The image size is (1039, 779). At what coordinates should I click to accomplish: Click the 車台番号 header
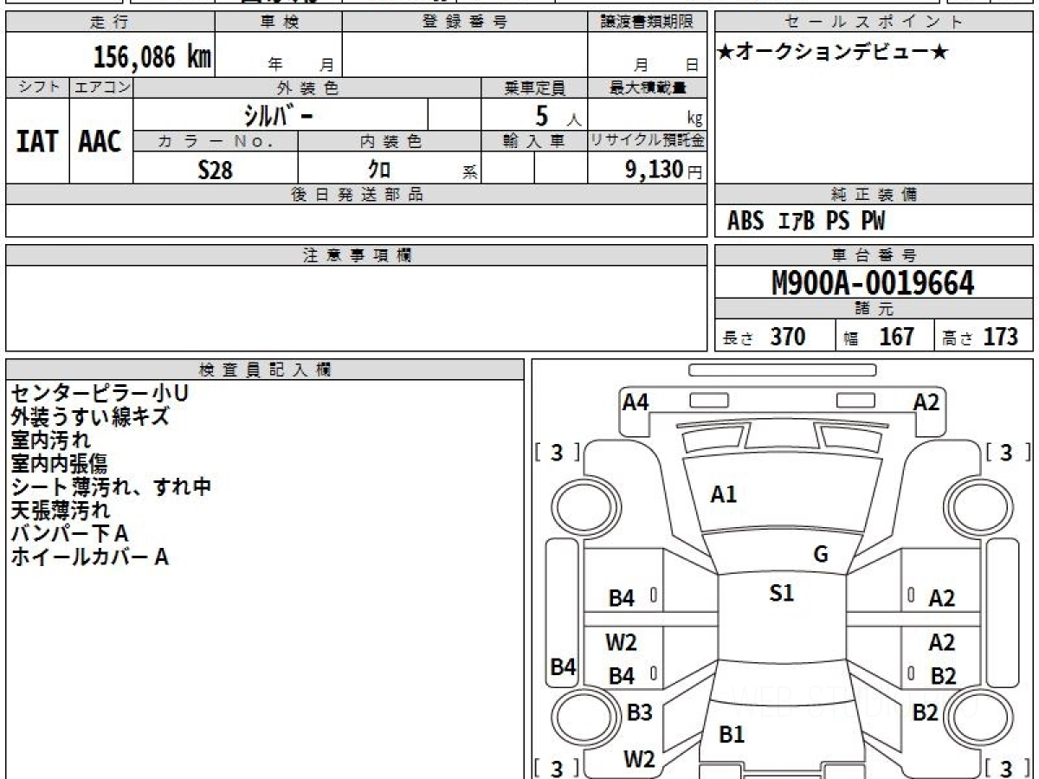(874, 255)
